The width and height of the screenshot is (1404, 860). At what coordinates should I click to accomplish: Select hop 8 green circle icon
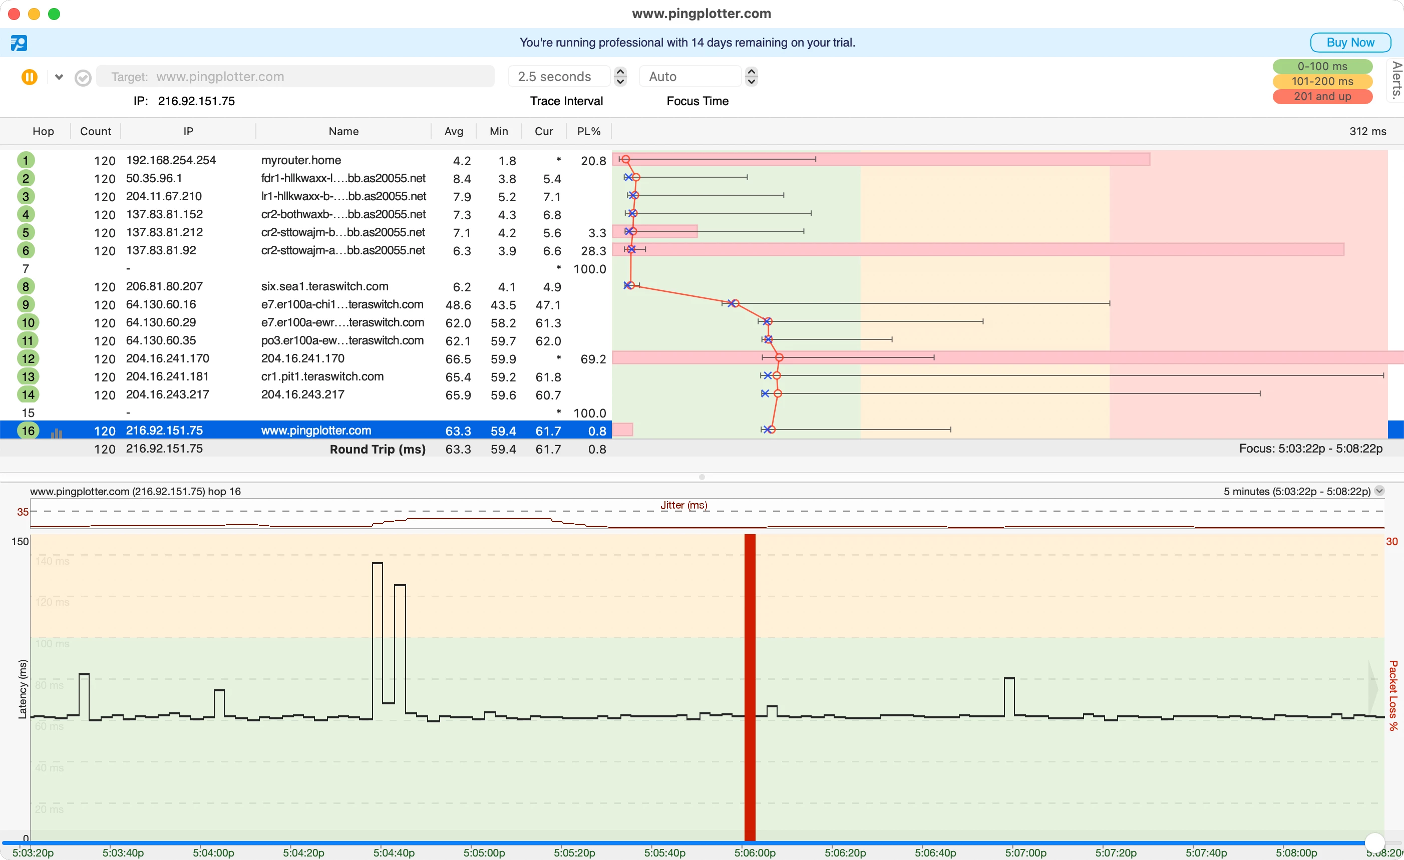[x=26, y=286]
